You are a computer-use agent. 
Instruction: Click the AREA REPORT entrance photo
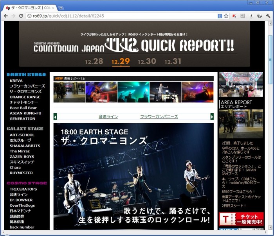pyautogui.click(x=241, y=124)
